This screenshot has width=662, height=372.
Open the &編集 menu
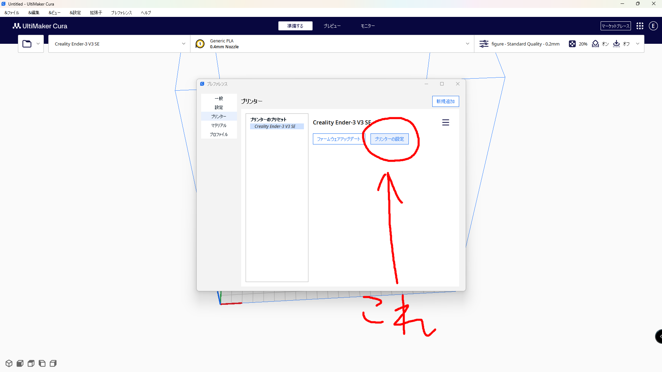[x=34, y=13]
